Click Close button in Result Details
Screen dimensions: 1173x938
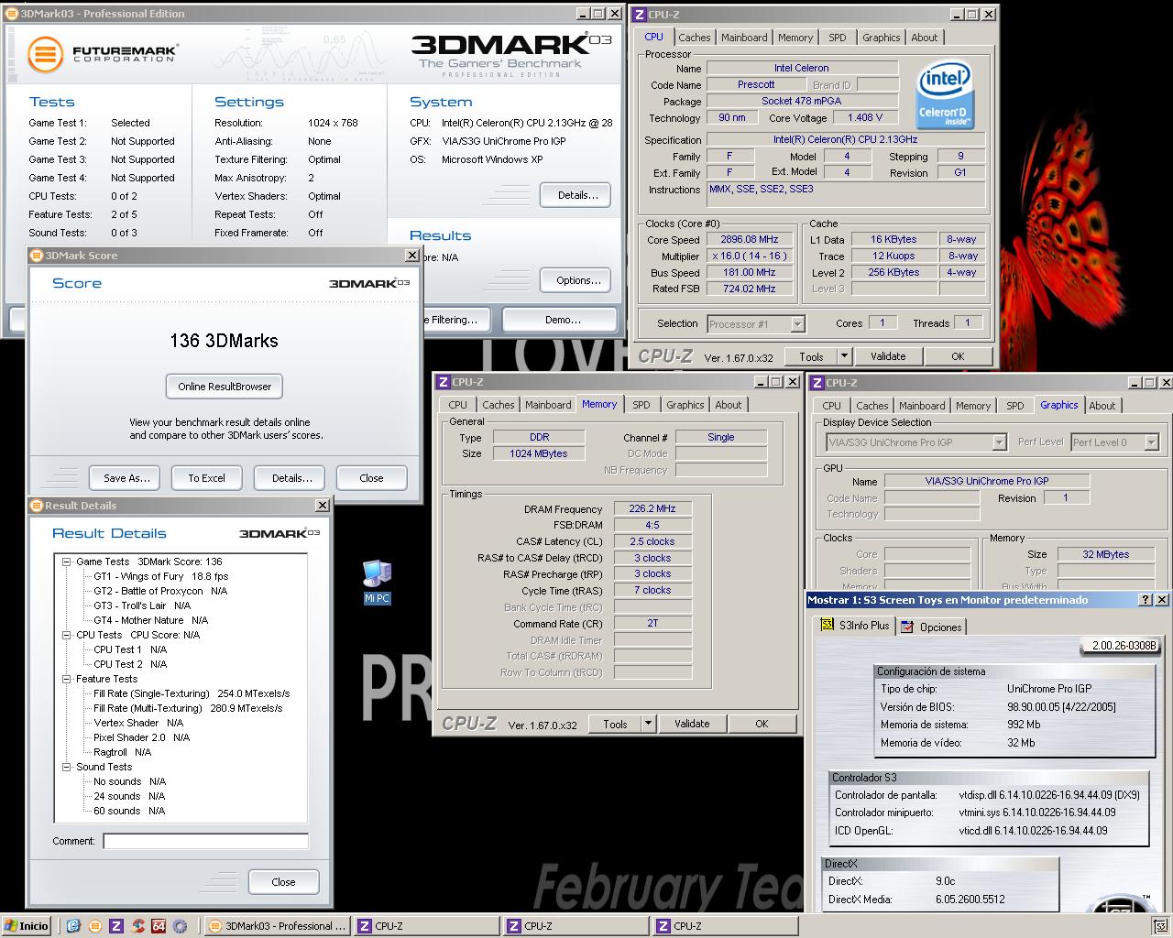283,882
